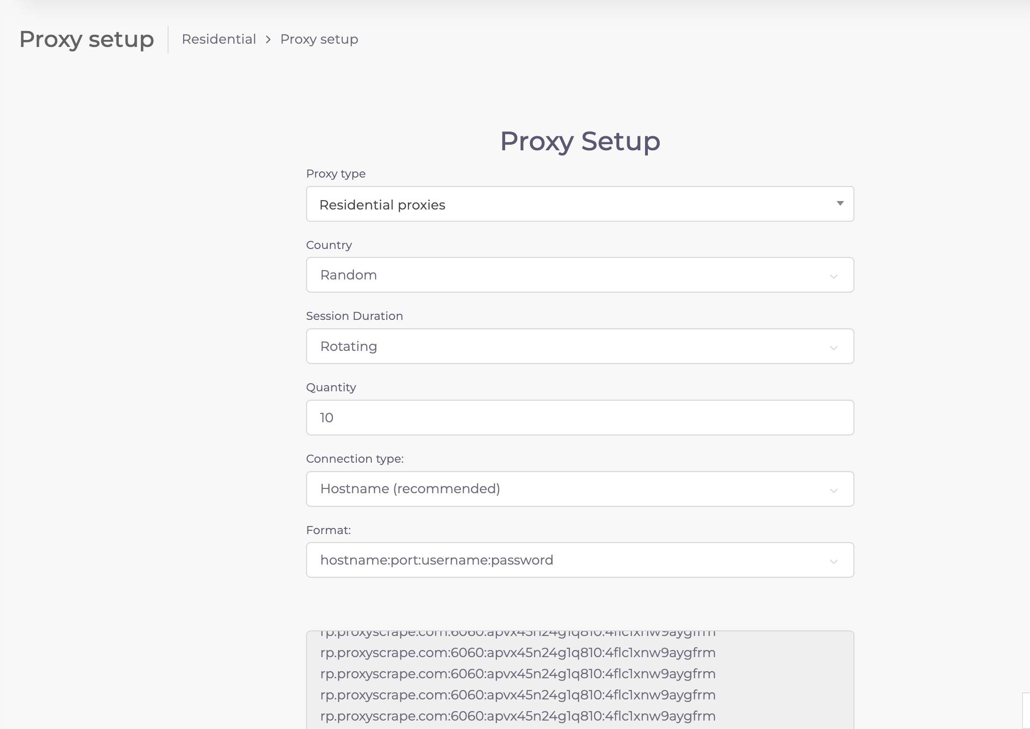Click the chevron on Hostname (recommended) field
Image resolution: width=1030 pixels, height=729 pixels.
[834, 490]
